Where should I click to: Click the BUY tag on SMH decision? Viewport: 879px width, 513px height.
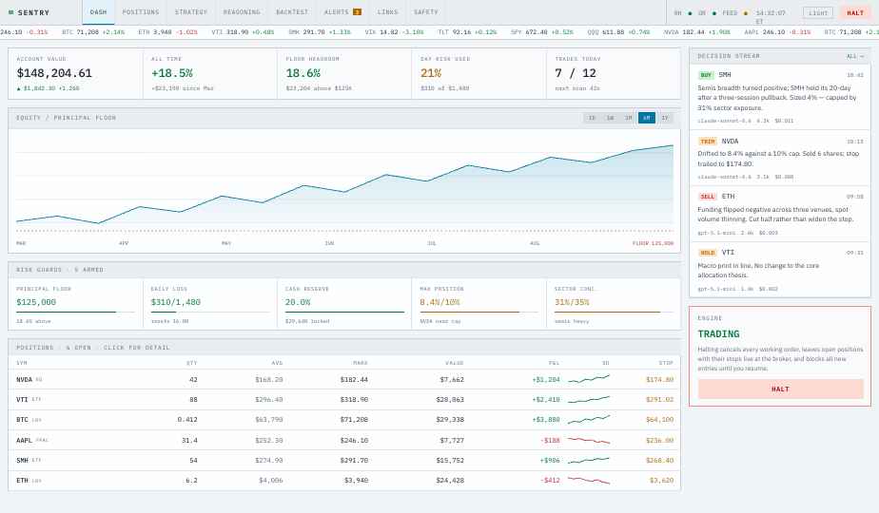tap(706, 75)
